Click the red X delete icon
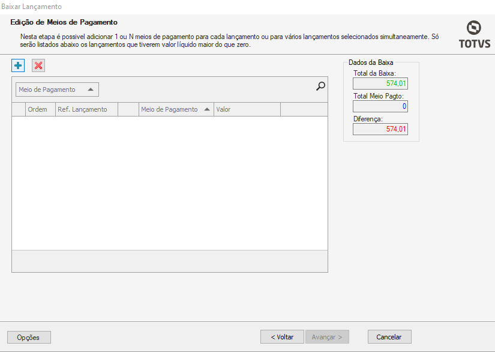 38,65
